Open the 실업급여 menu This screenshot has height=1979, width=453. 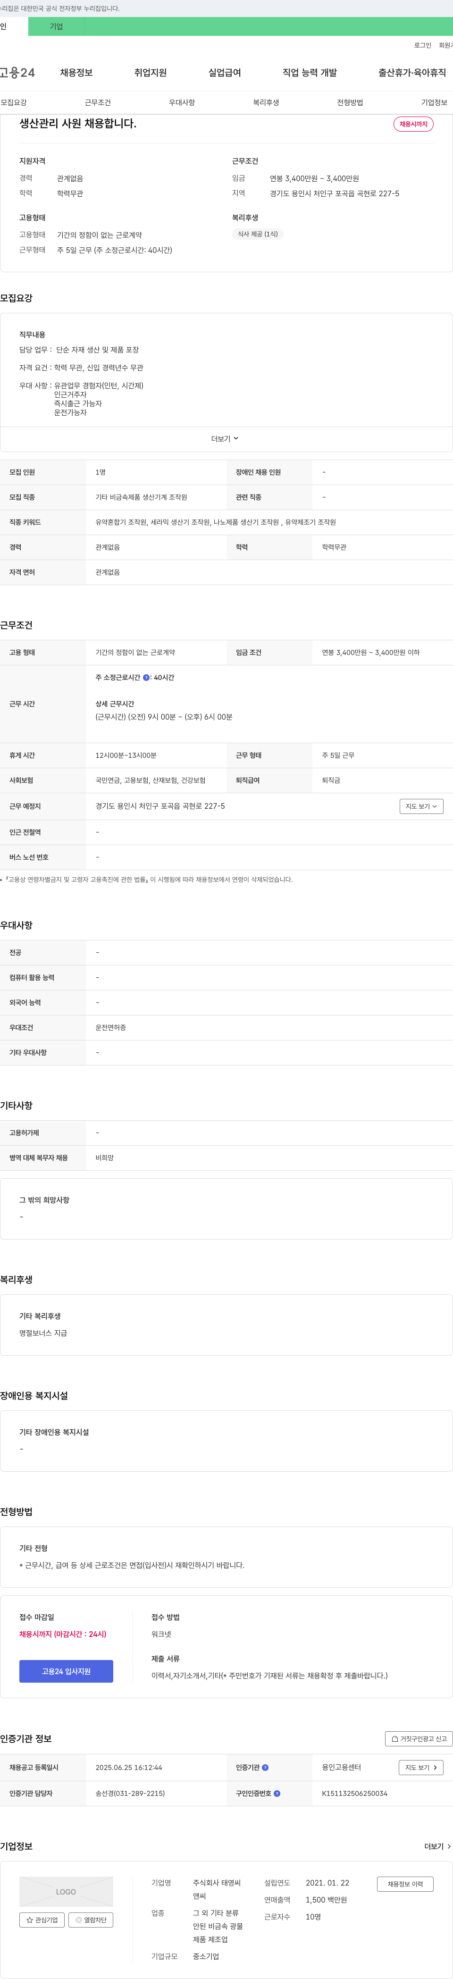[x=224, y=73]
